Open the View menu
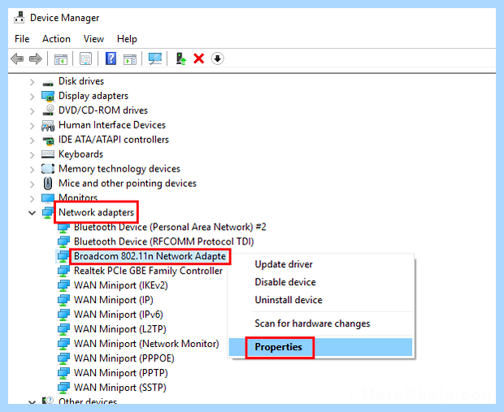The height and width of the screenshot is (412, 504). pyautogui.click(x=93, y=39)
